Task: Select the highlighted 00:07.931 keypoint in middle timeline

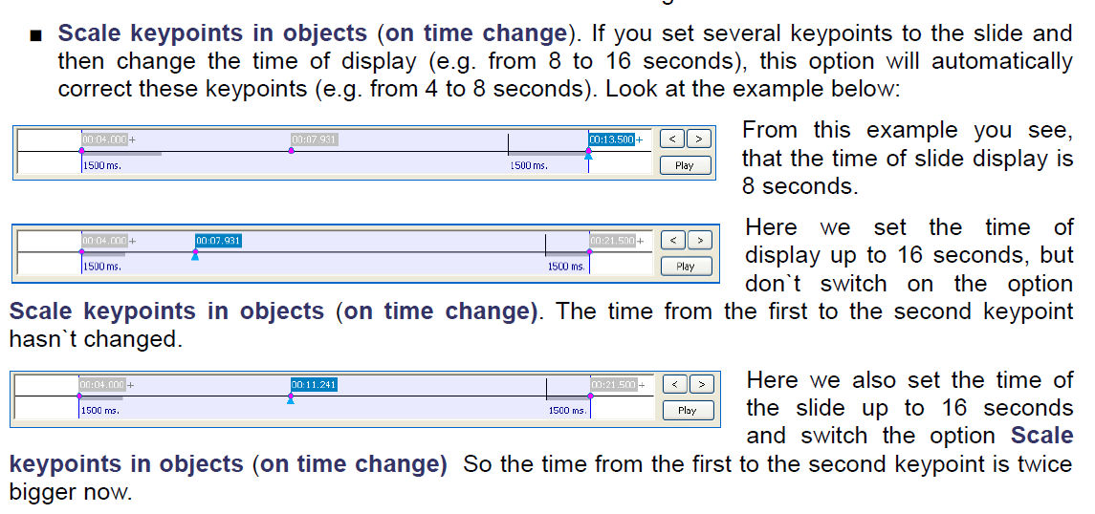Action: click(x=218, y=241)
